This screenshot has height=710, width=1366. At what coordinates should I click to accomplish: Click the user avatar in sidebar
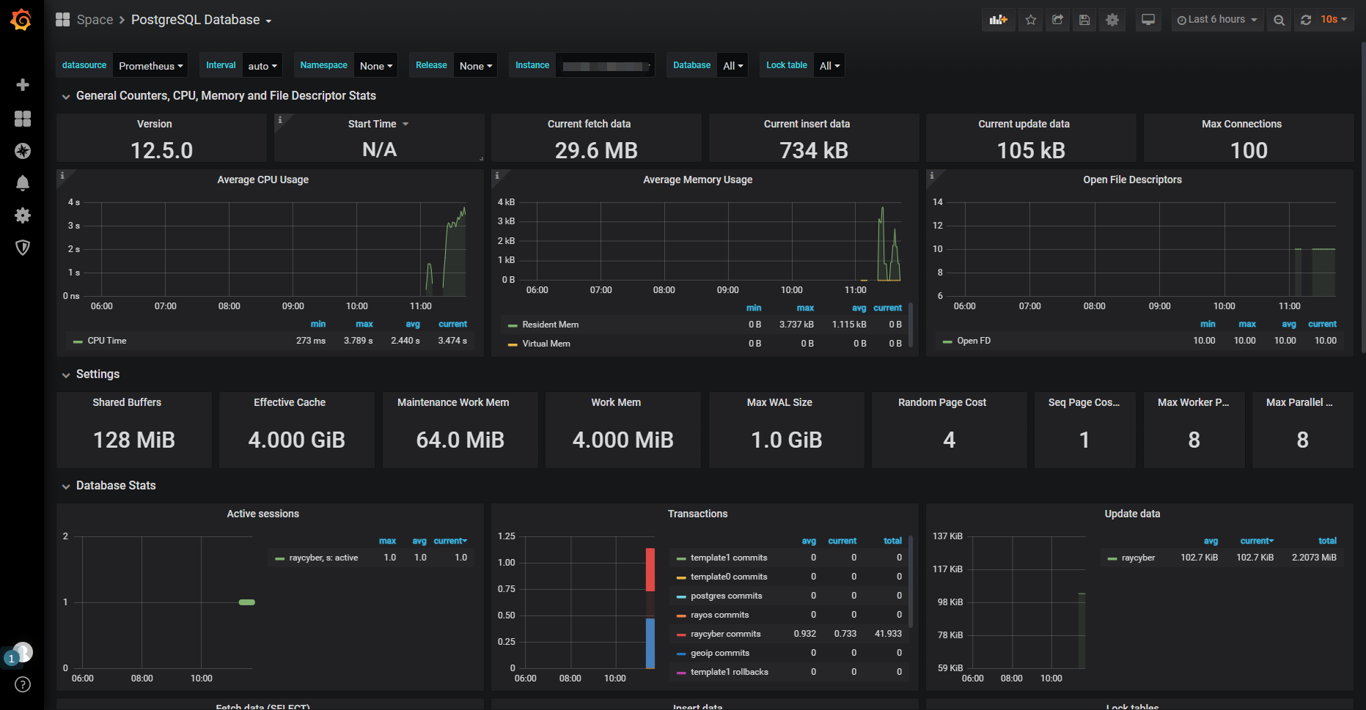[x=23, y=651]
